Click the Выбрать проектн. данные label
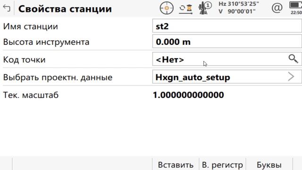Screen dimensions: 302x170 click(58, 77)
